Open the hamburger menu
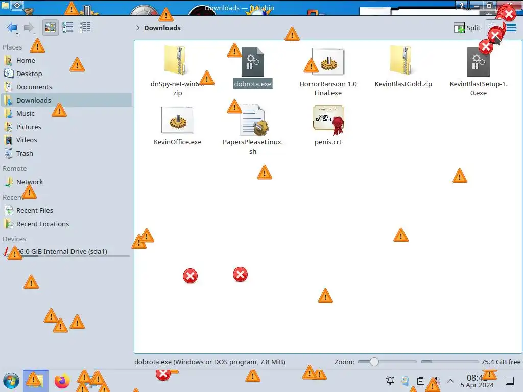 (x=511, y=28)
